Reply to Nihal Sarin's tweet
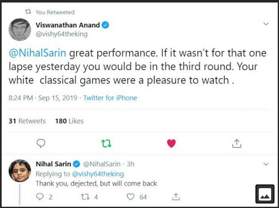Viewport: 279px width, 208px height. coord(40,197)
